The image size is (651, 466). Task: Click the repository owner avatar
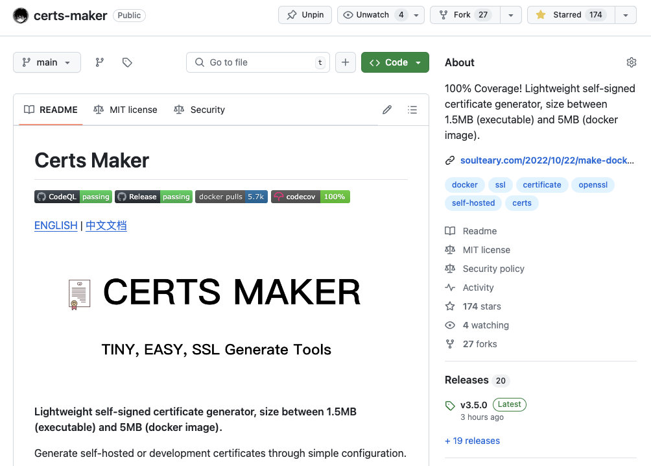pyautogui.click(x=21, y=16)
